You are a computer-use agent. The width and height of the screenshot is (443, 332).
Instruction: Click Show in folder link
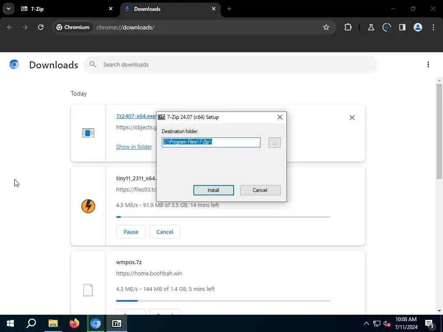[x=134, y=147]
